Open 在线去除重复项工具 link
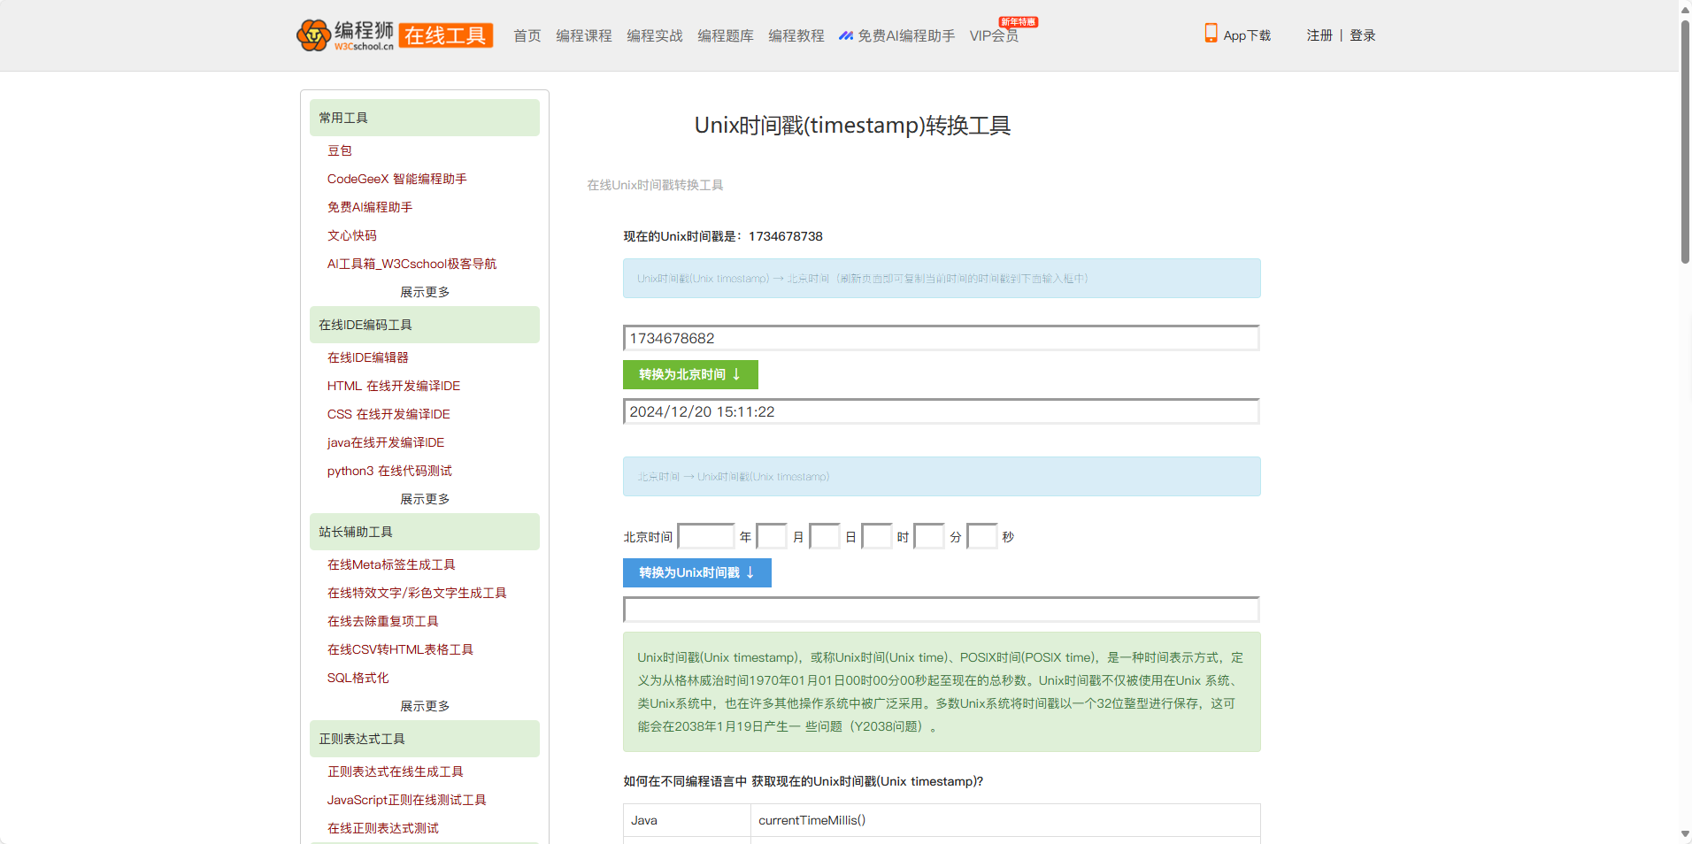The height and width of the screenshot is (844, 1692). pyautogui.click(x=383, y=621)
